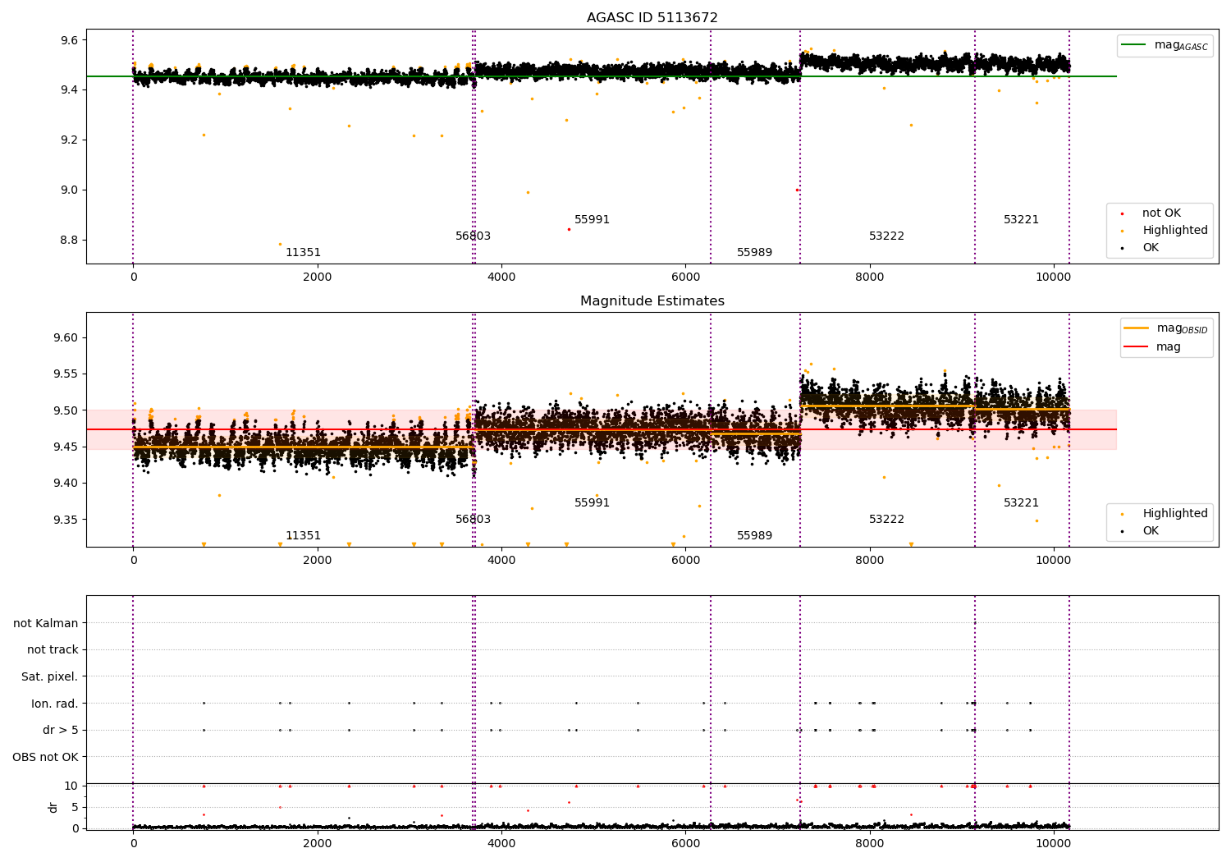The width and height of the screenshot is (1231, 862).
Task: Click the 'Sat. pixel.' row label
Action: tap(50, 677)
